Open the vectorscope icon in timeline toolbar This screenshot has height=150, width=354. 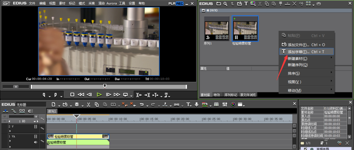point(233,104)
